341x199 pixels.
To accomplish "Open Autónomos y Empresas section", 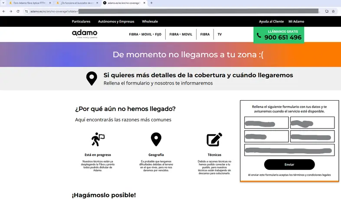I will [116, 22].
